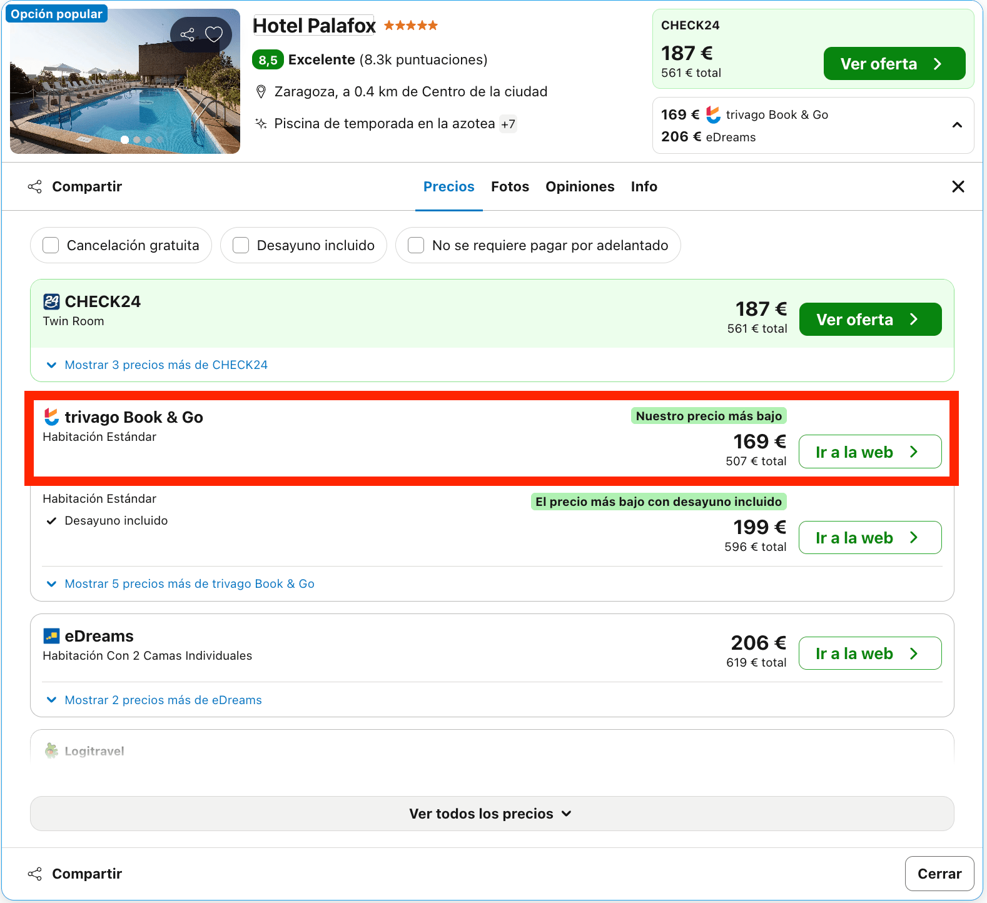Click Ver oferta in the CHECK24 Twin Room row
This screenshot has height=903, width=987.
[871, 320]
